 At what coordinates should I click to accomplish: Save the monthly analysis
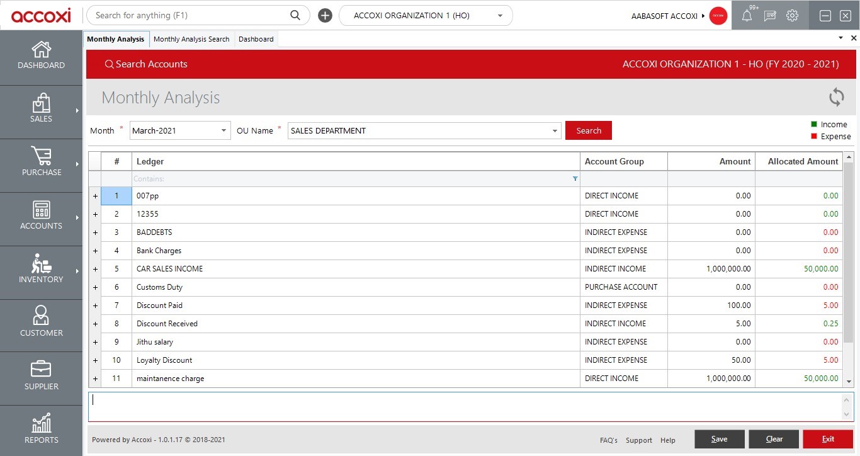coord(719,439)
